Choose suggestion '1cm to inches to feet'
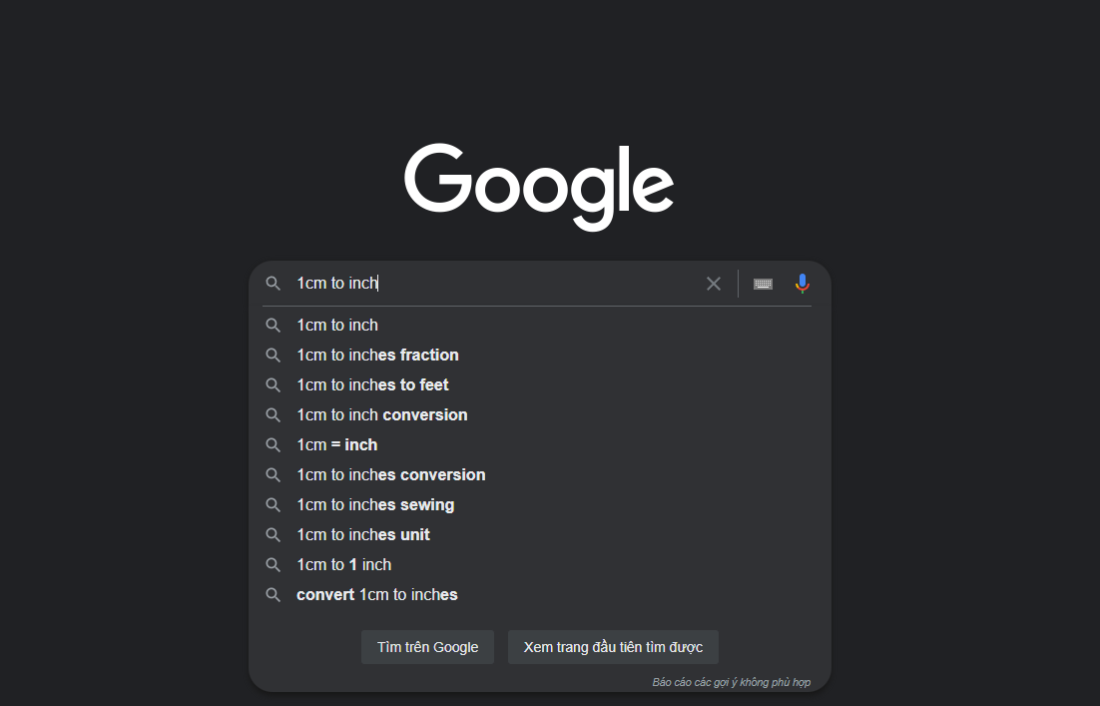1100x706 pixels. click(372, 385)
